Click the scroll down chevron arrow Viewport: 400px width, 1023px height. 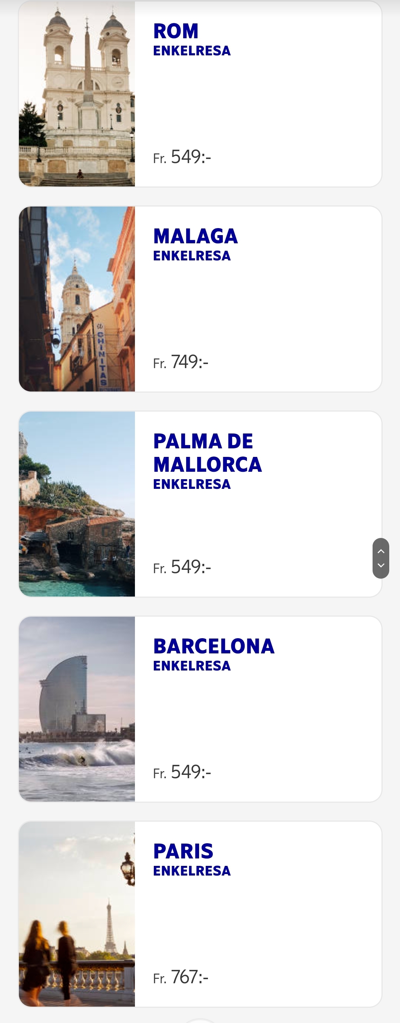381,565
